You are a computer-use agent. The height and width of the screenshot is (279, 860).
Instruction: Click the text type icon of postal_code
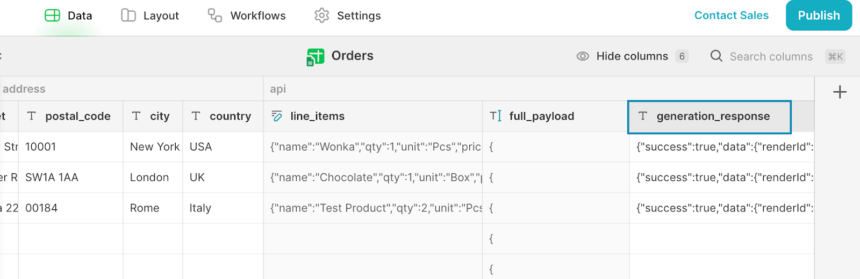(32, 116)
